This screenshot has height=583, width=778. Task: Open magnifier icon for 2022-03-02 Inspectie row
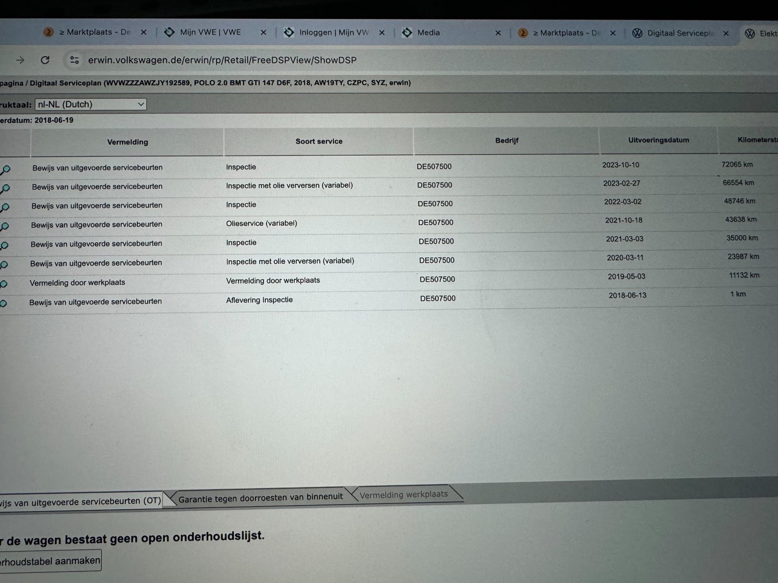tap(5, 208)
